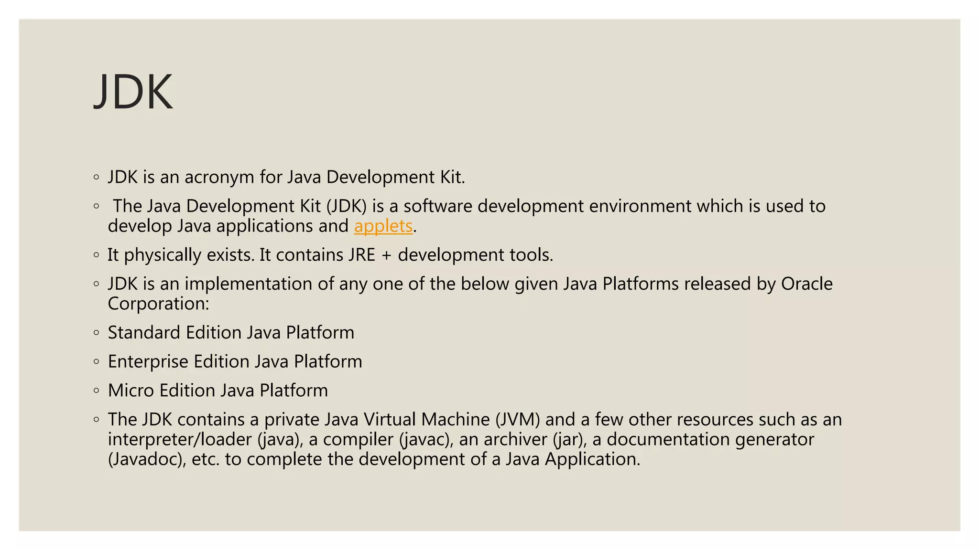The width and height of the screenshot is (979, 550).
Task: Click 'The JDK contains a private Java Virtual Machine' line
Action: 475,419
